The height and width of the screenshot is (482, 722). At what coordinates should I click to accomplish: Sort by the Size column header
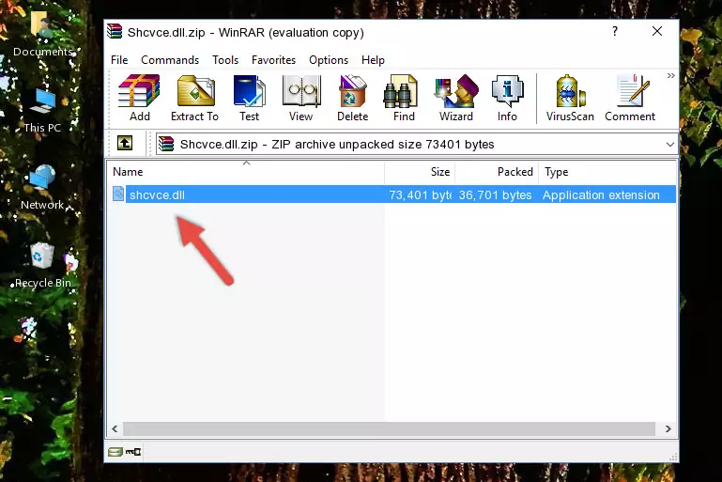[420, 172]
